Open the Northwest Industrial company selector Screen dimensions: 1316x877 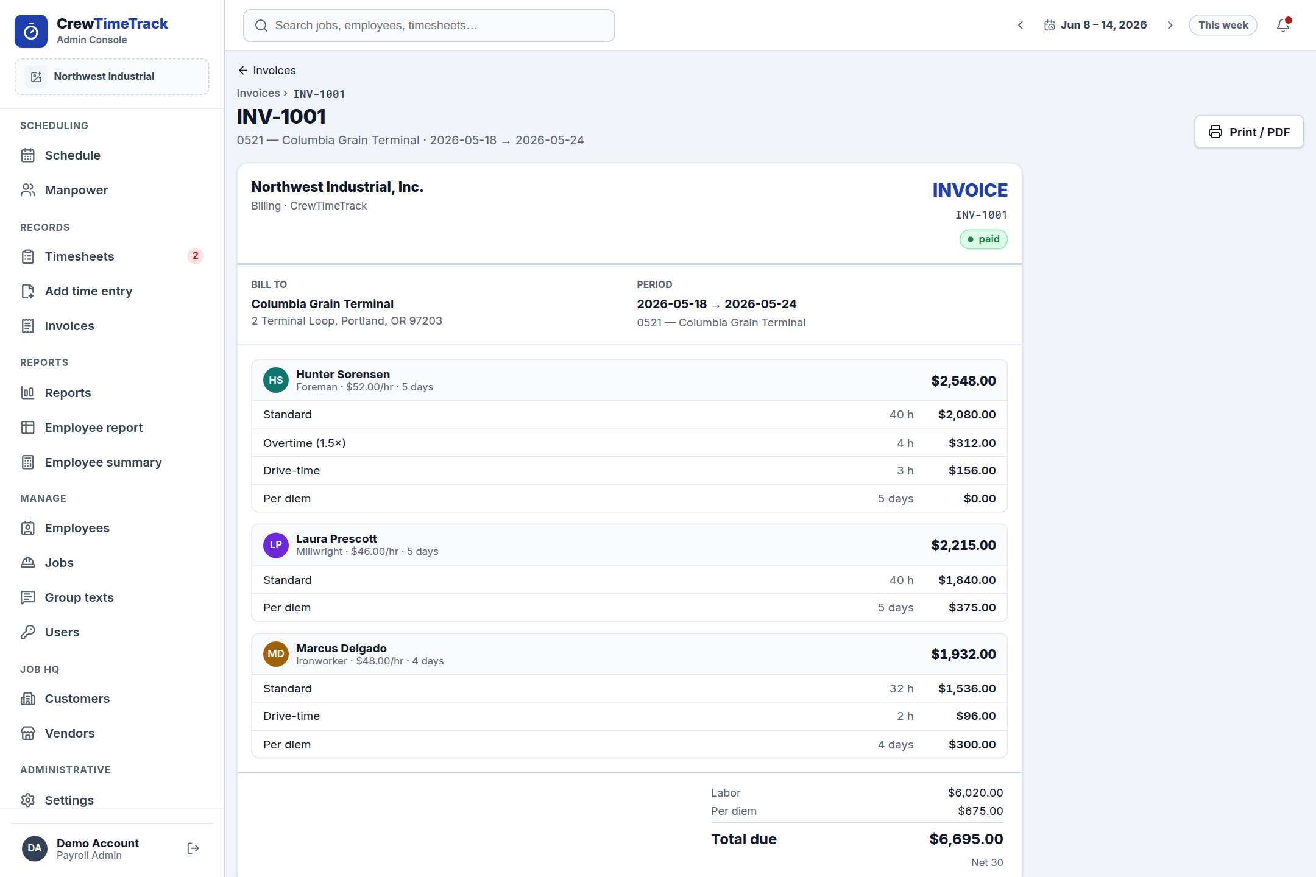coord(112,77)
